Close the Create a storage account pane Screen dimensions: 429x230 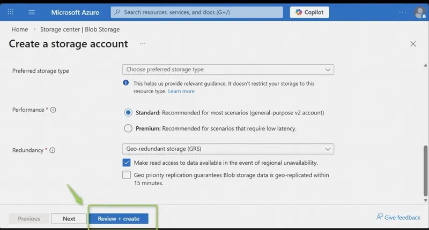coord(413,44)
